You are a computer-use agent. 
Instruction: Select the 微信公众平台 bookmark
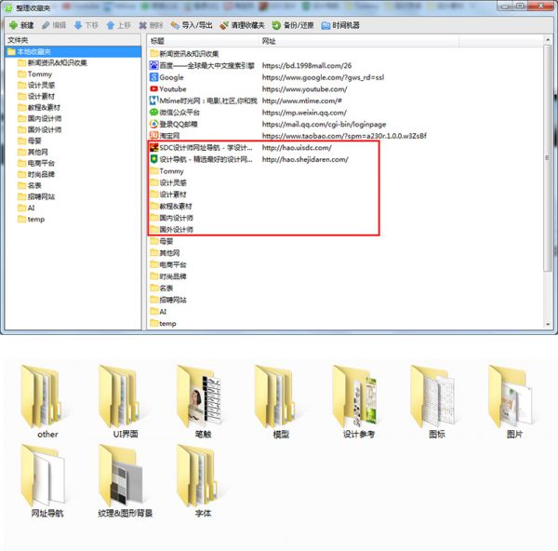click(179, 113)
